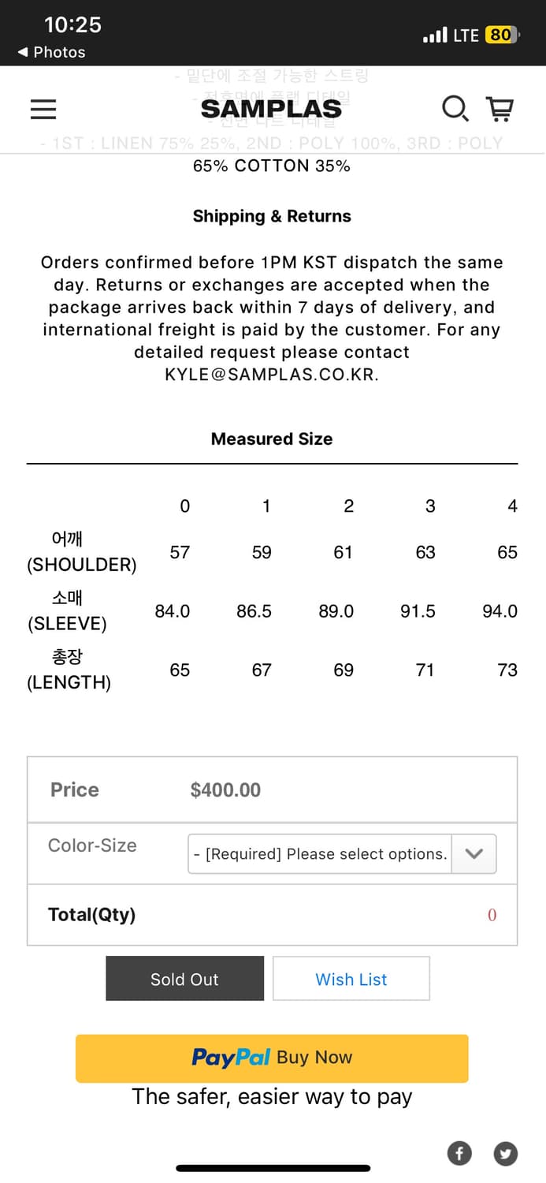Open the shopping cart
This screenshot has width=546, height=1183.
pyautogui.click(x=500, y=108)
